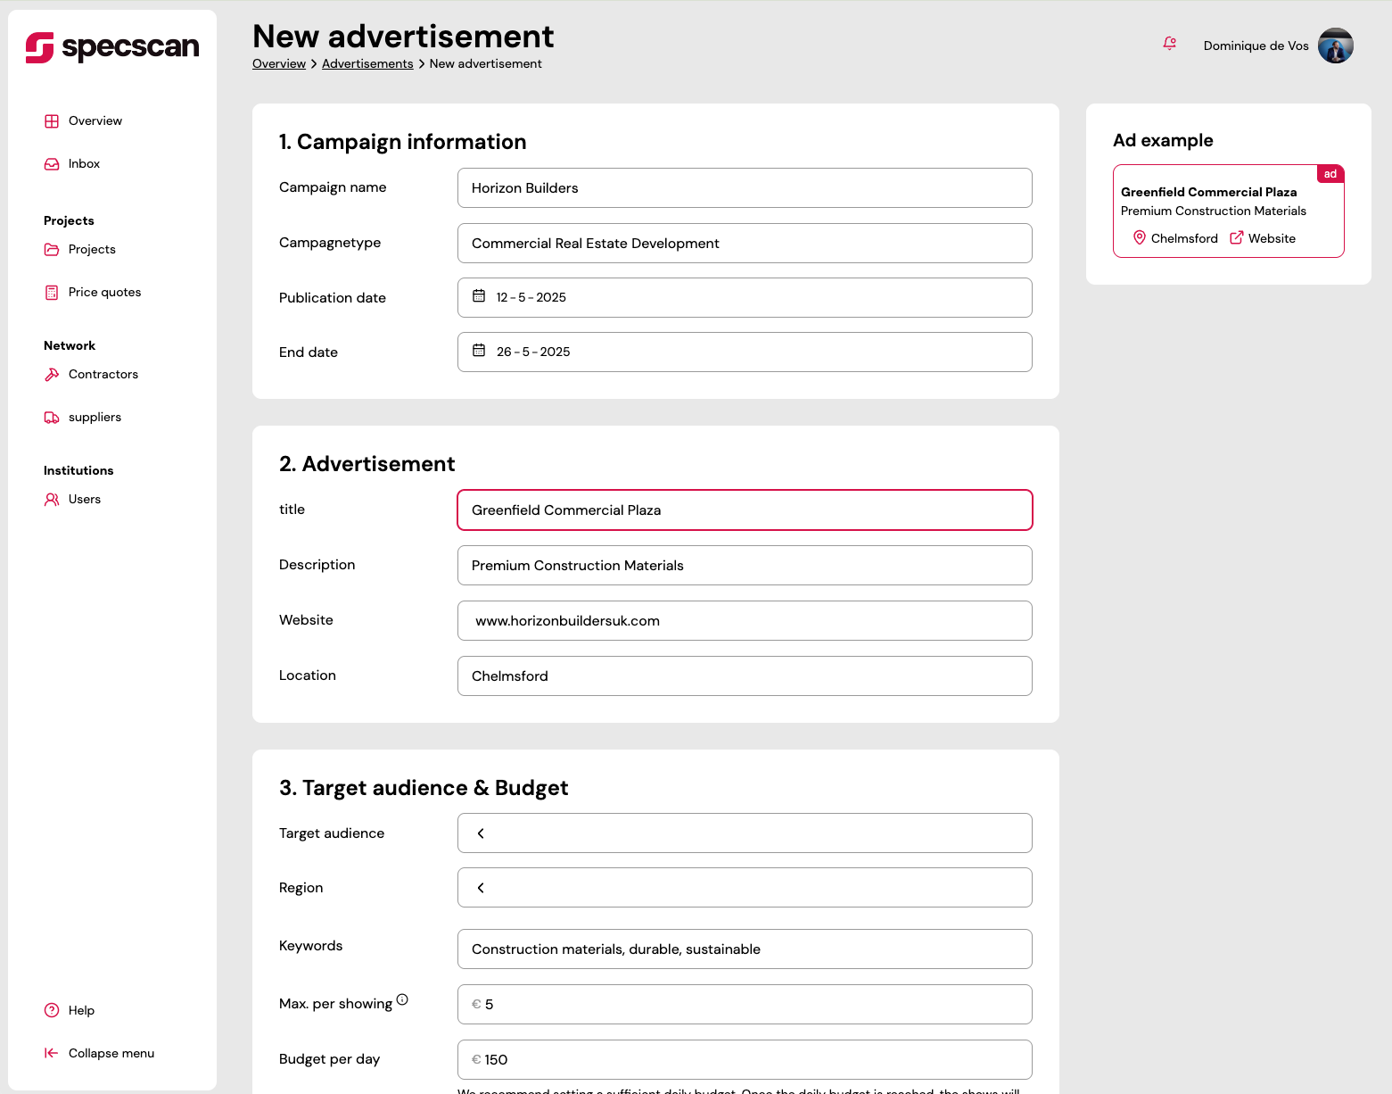Click location pin icon in ad example
This screenshot has height=1094, width=1392.
(x=1140, y=237)
